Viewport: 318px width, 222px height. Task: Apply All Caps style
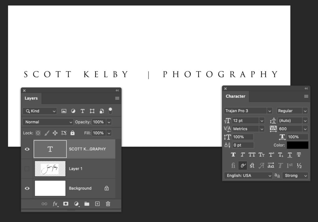[252, 155]
